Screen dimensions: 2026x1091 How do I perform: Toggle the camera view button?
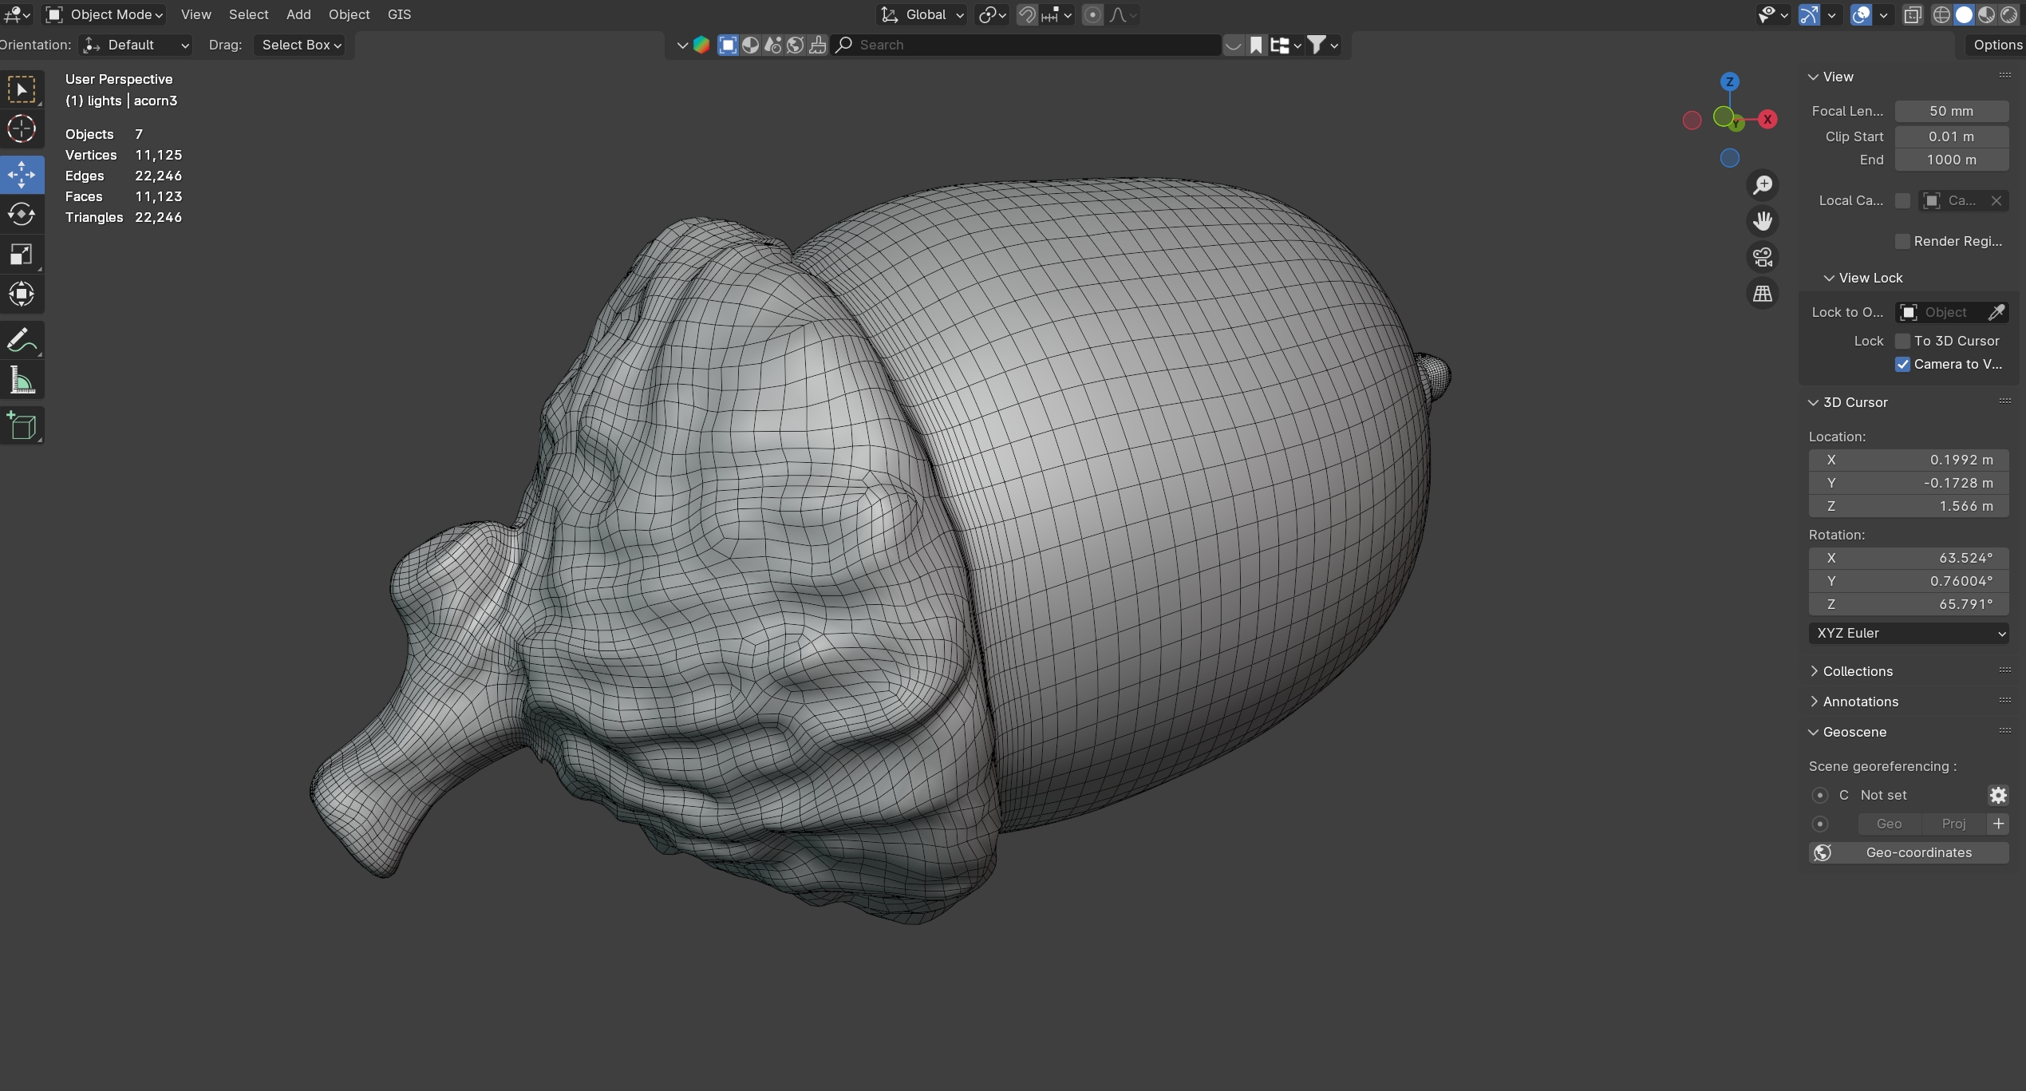[1762, 257]
